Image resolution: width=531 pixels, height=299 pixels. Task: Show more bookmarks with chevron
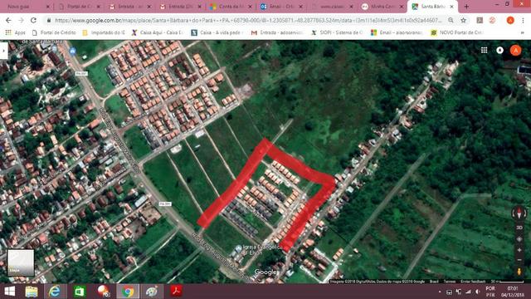click(523, 33)
